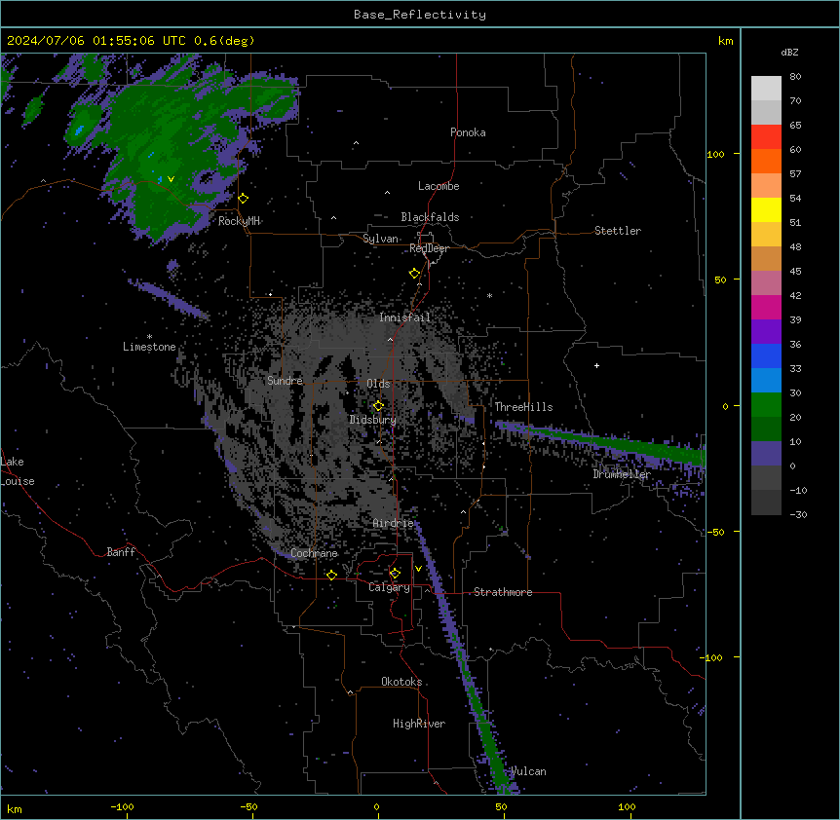
Task: Select the magenta 39-42 dBZ legend swatch
Action: point(766,307)
